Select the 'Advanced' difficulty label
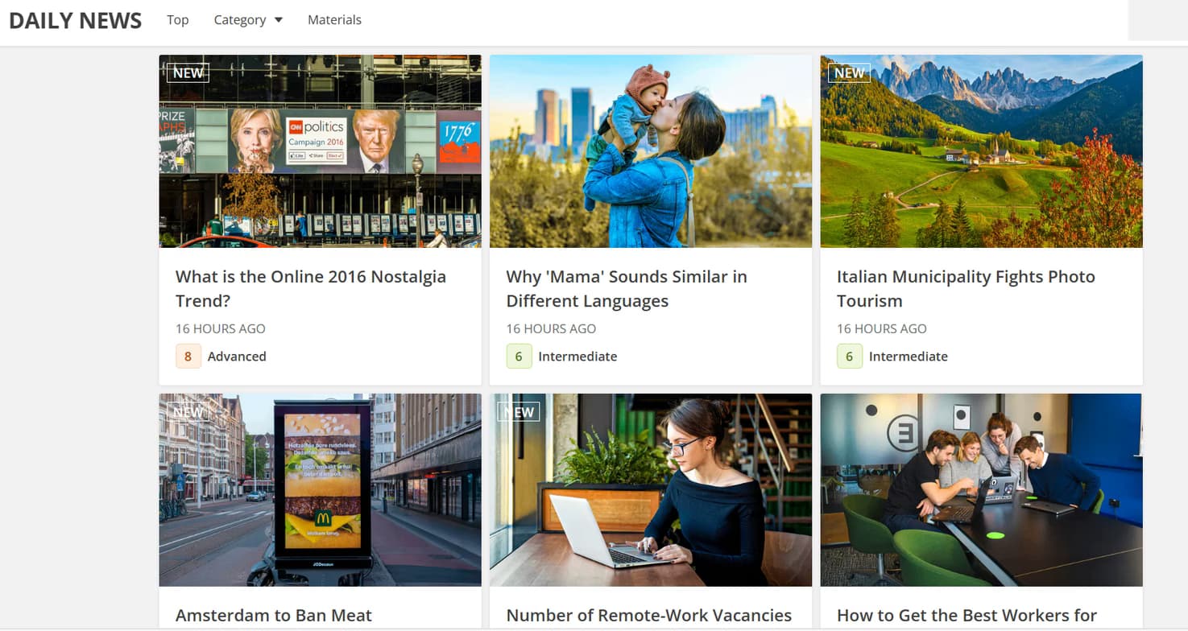1188x631 pixels. click(235, 356)
